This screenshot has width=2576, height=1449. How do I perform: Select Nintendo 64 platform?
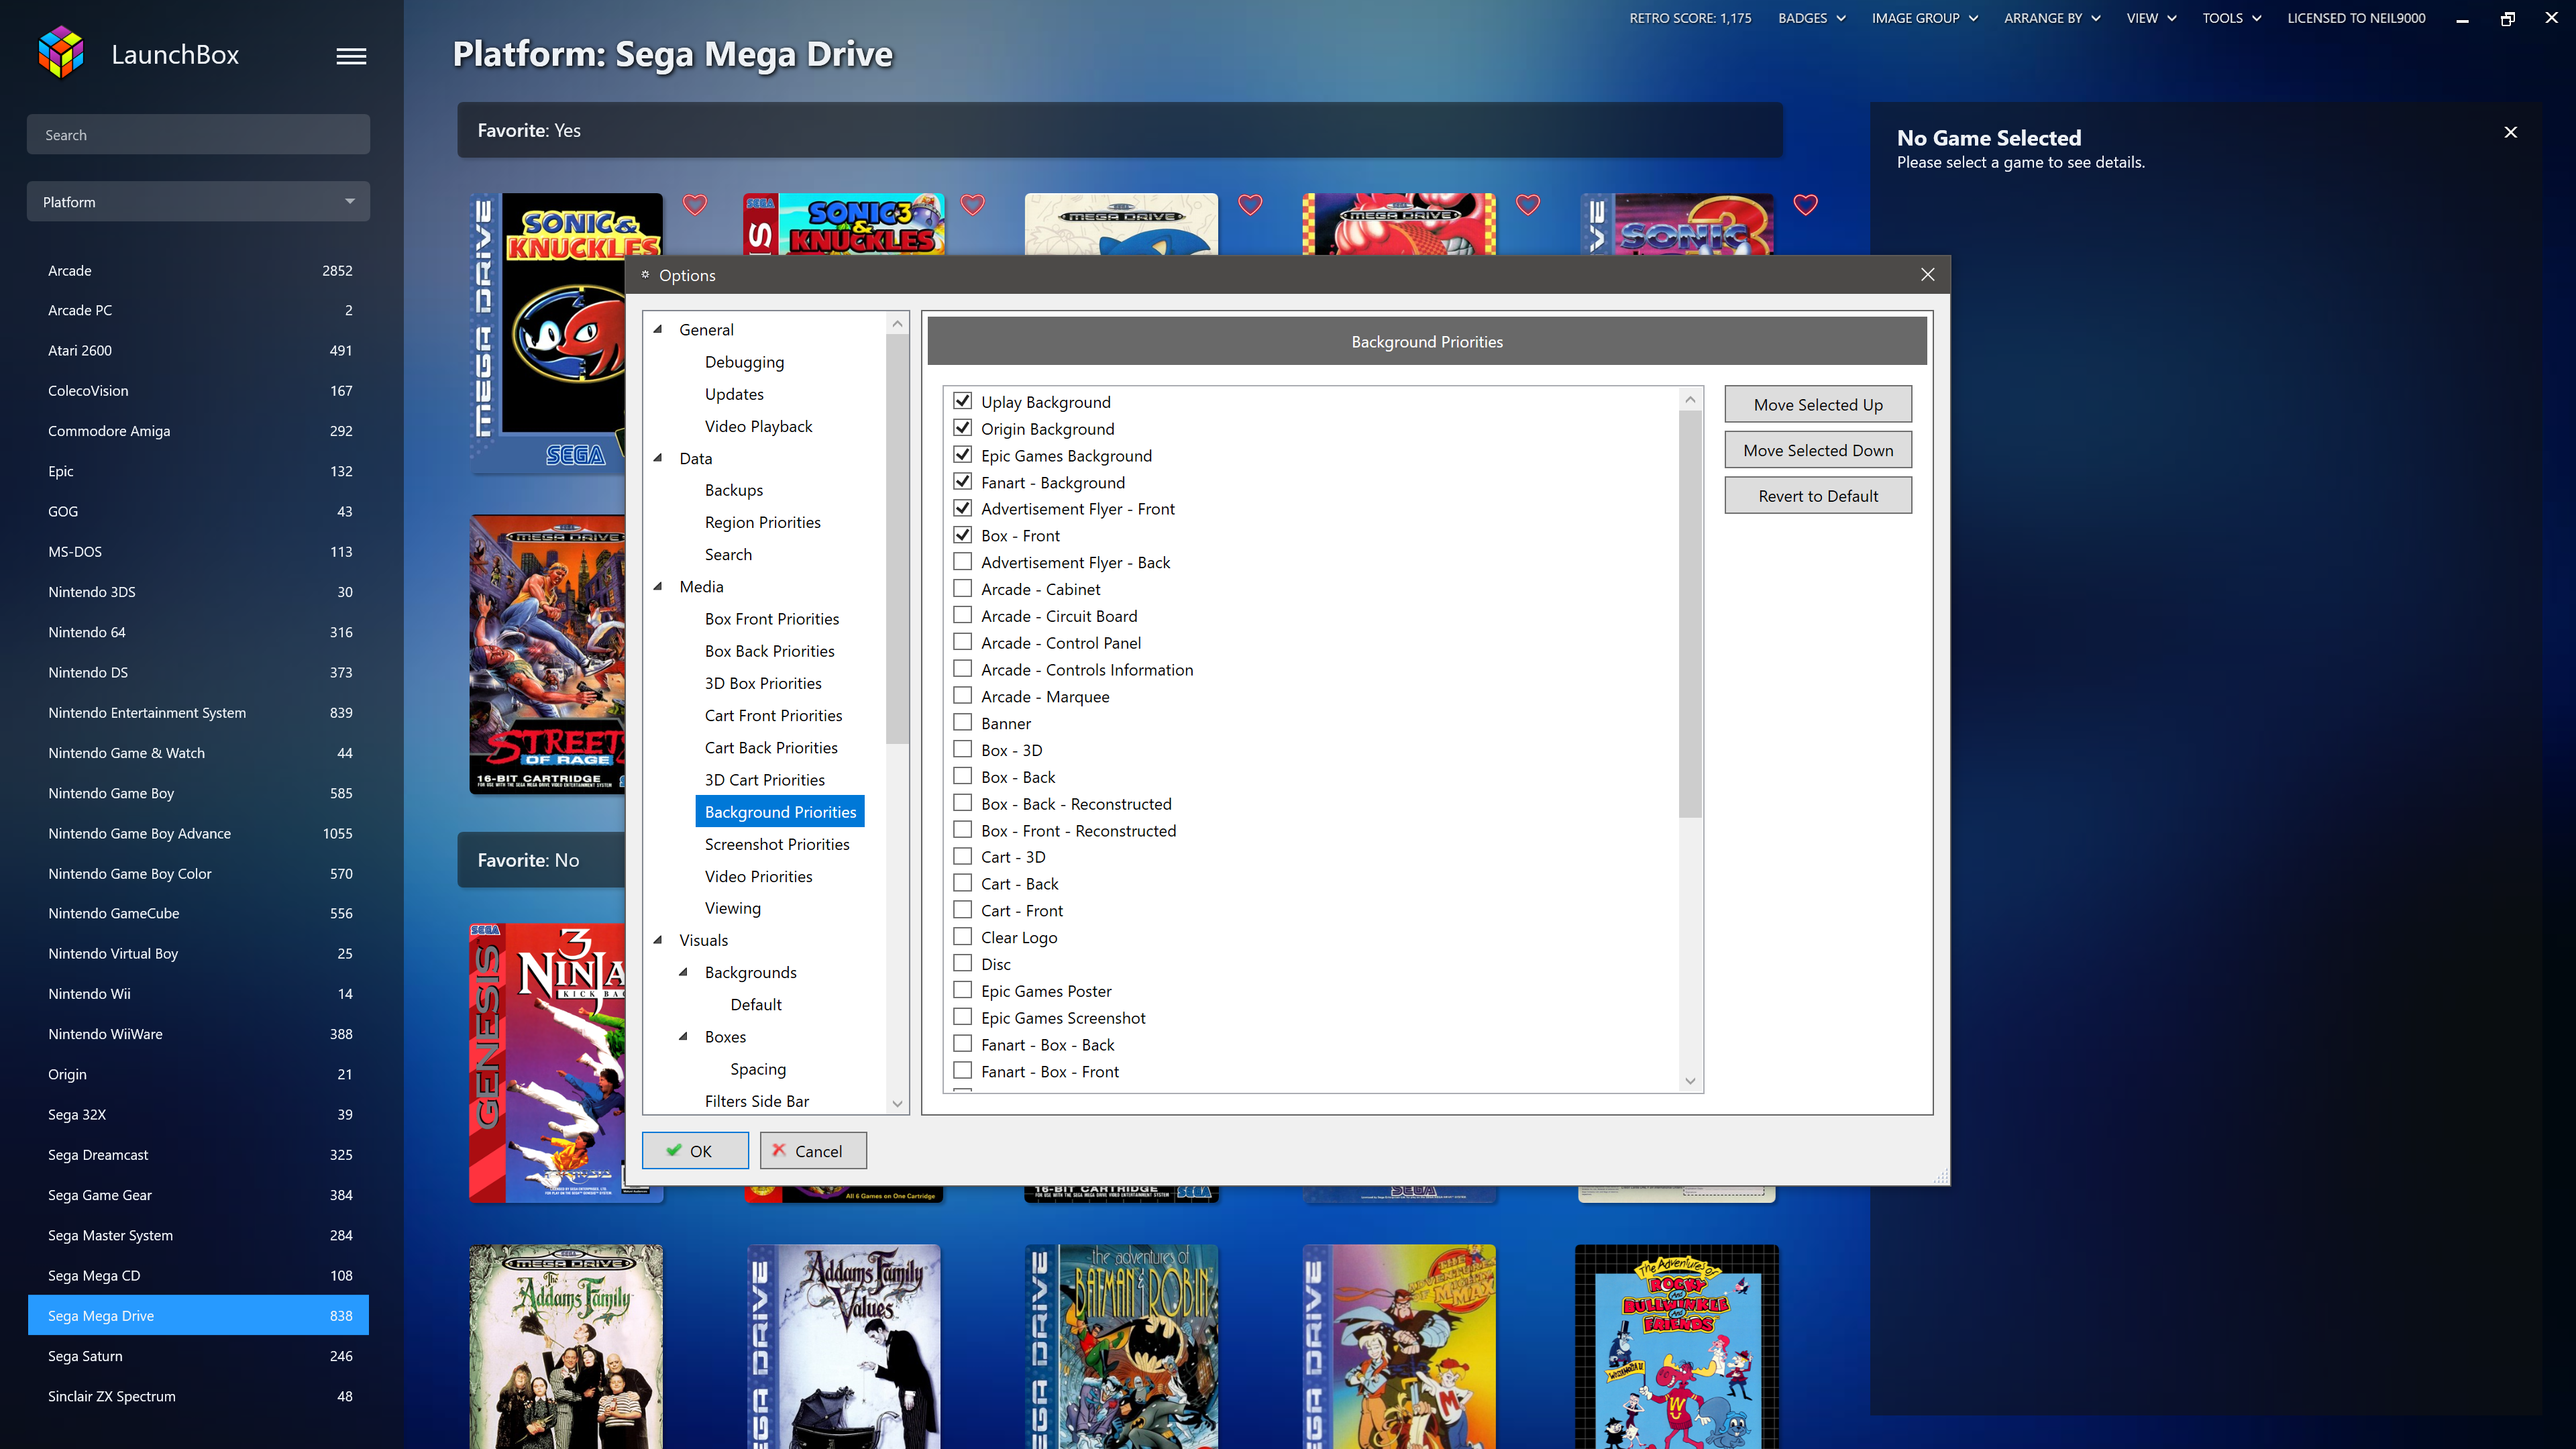(x=198, y=632)
